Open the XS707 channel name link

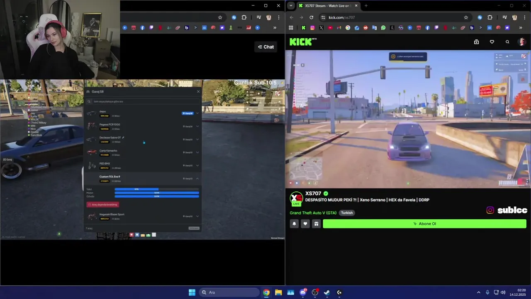tap(313, 194)
